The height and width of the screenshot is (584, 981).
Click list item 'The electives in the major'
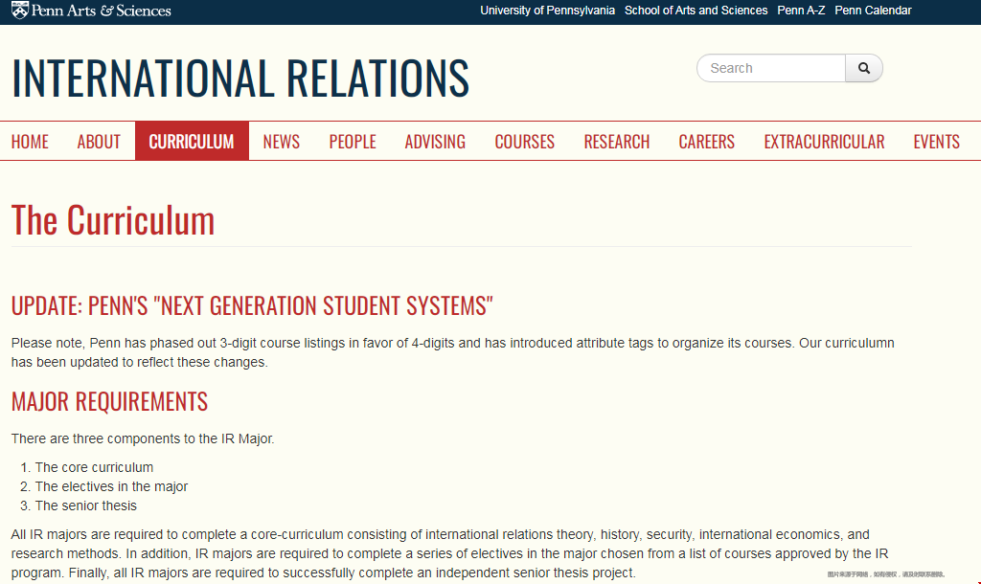(x=111, y=486)
